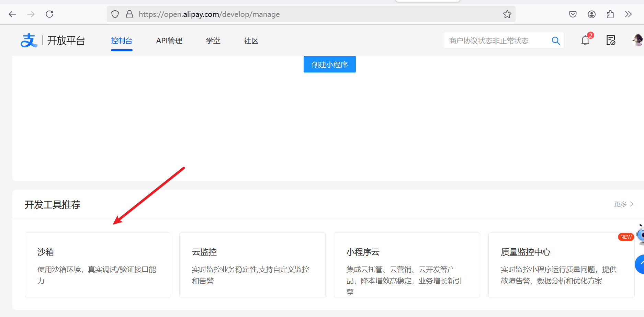Open the document checklist icon
The width and height of the screenshot is (644, 317).
coord(611,41)
